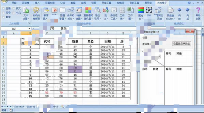Toggle the 空格 checkbox
Screen dimensions: 204x113
[x=3, y=9]
